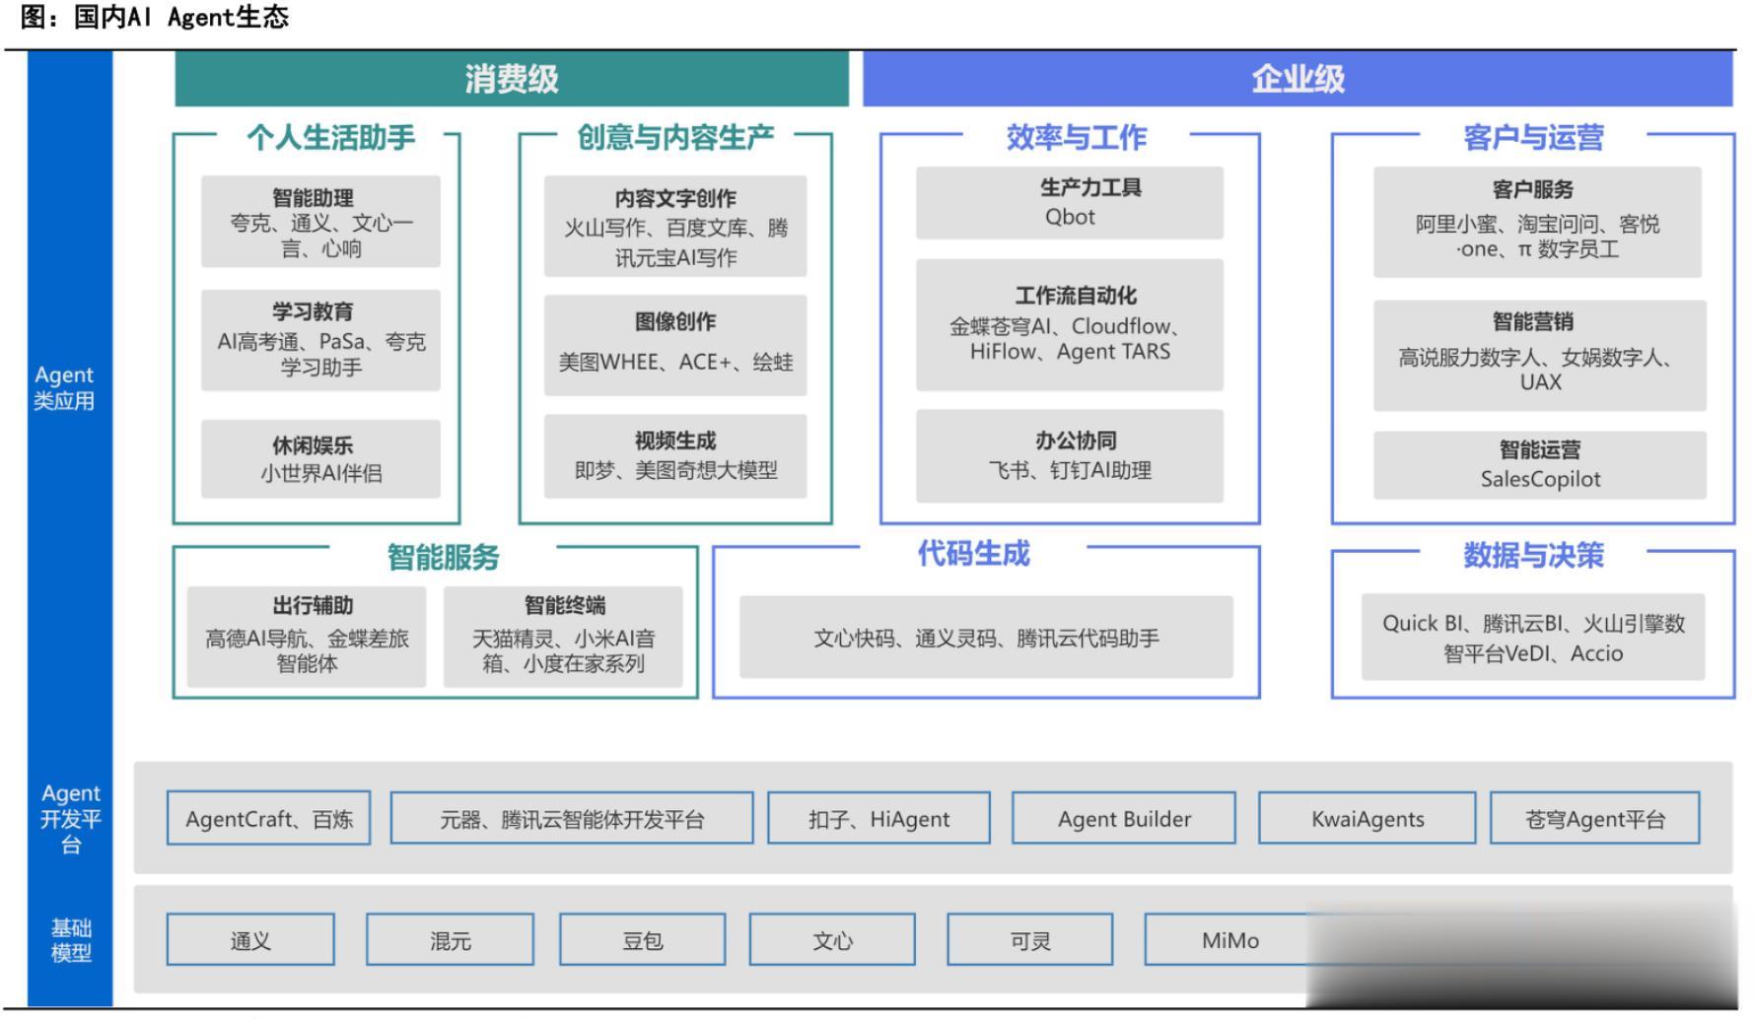Image resolution: width=1755 pixels, height=1020 pixels.
Task: Click the 客户与运营 group heading
Action: point(1533,137)
